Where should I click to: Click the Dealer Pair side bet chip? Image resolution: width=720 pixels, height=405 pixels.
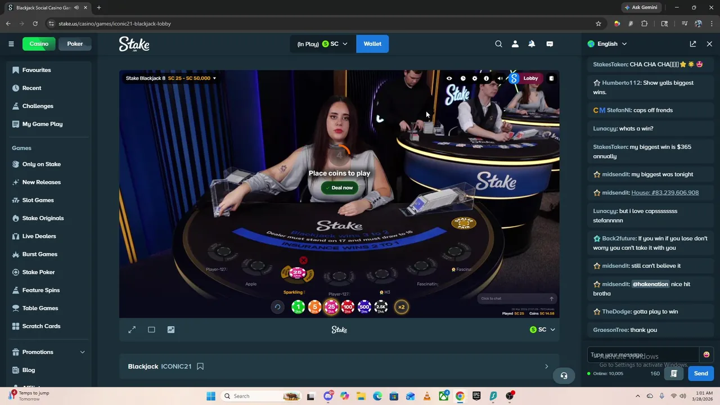coord(463,223)
